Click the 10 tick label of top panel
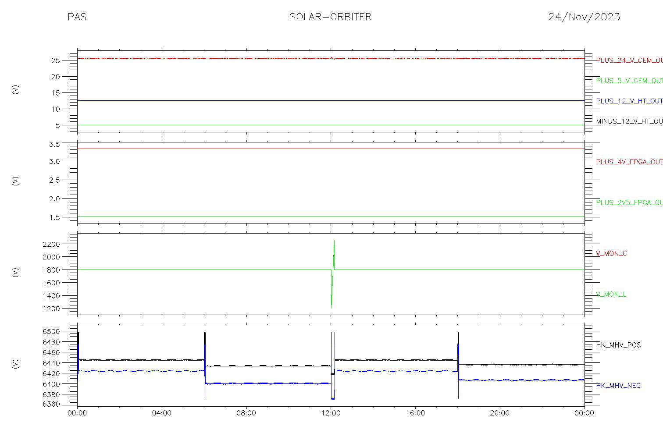 (x=56, y=109)
